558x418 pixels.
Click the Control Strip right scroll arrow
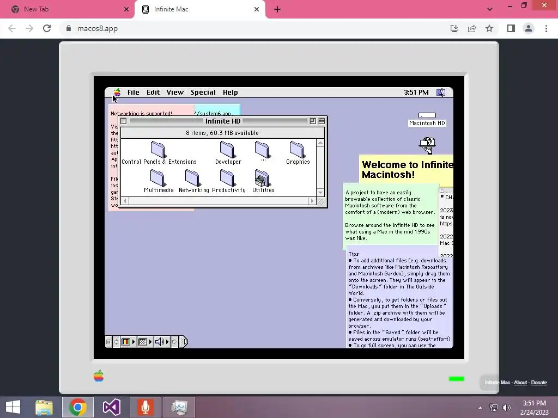click(174, 342)
